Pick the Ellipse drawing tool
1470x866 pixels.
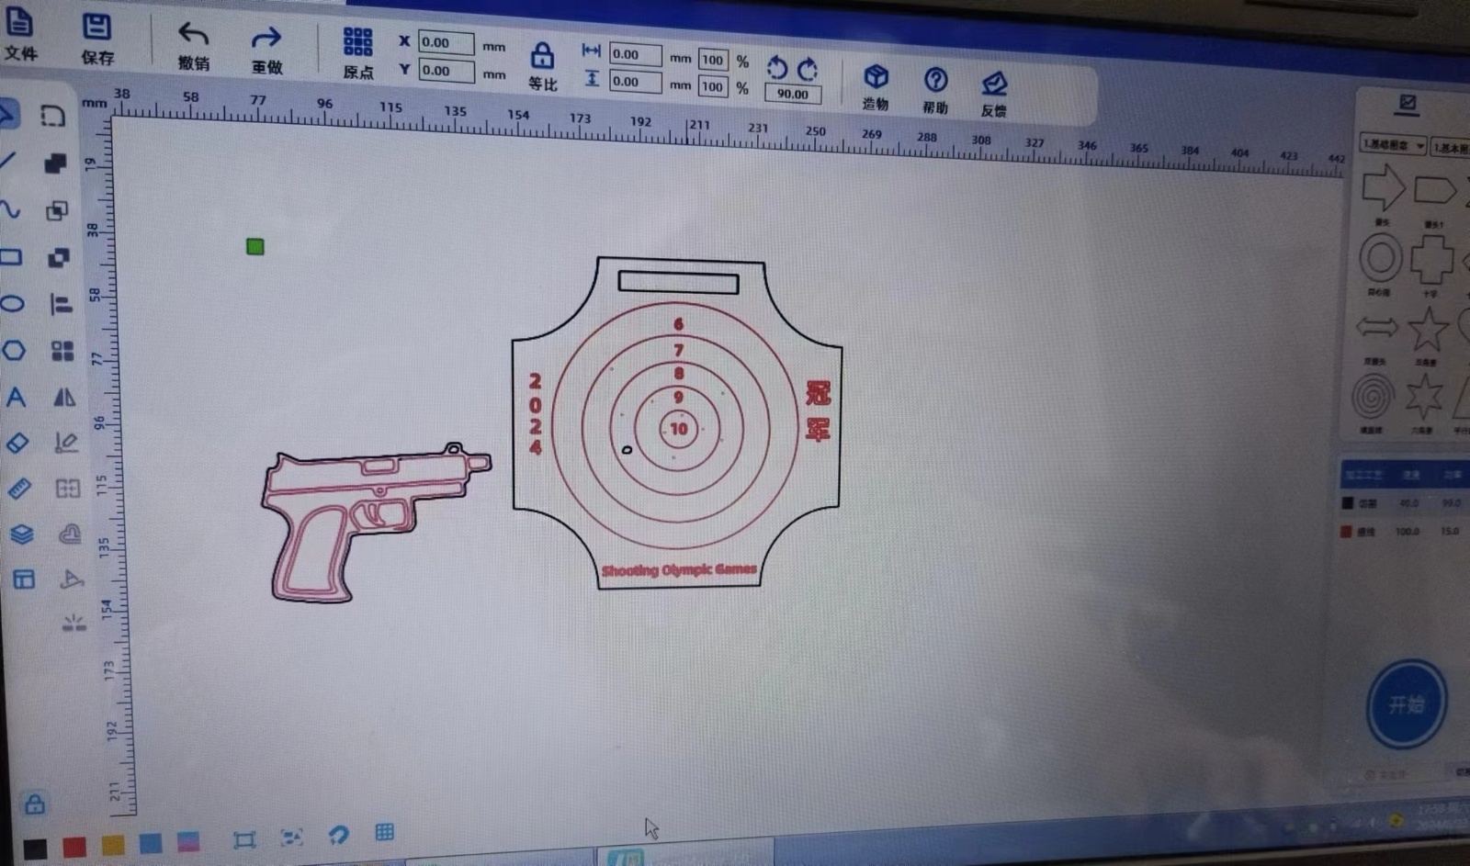click(13, 304)
